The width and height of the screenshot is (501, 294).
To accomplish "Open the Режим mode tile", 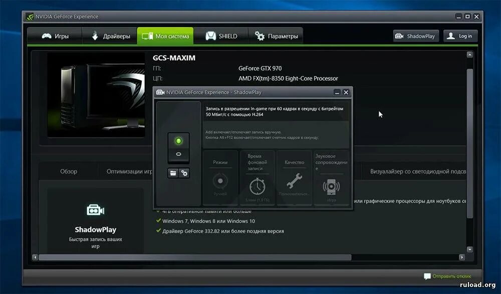I will point(220,177).
